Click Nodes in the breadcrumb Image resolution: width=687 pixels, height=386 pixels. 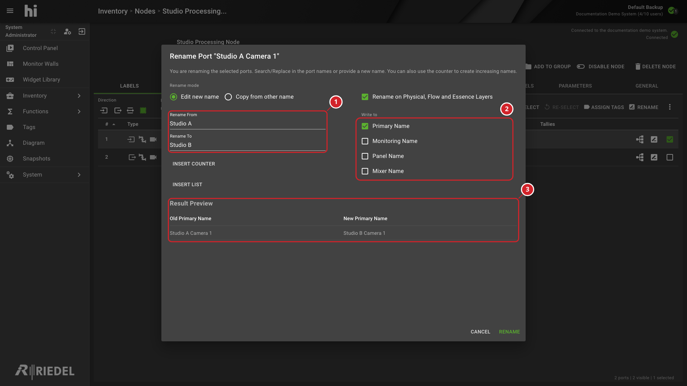145,11
